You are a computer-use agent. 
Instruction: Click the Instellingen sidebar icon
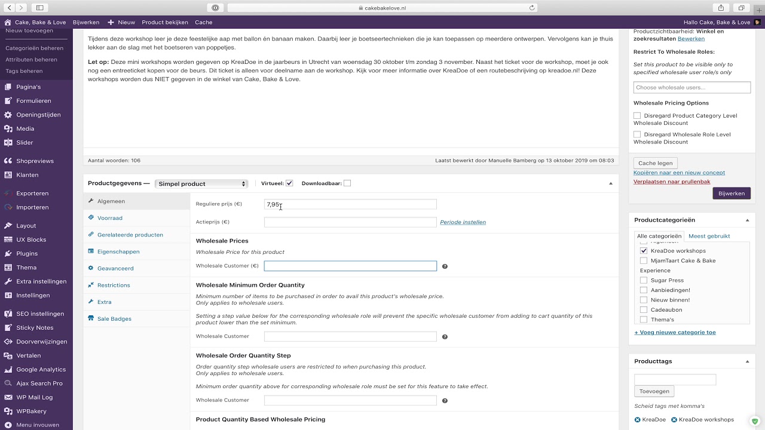click(x=8, y=295)
